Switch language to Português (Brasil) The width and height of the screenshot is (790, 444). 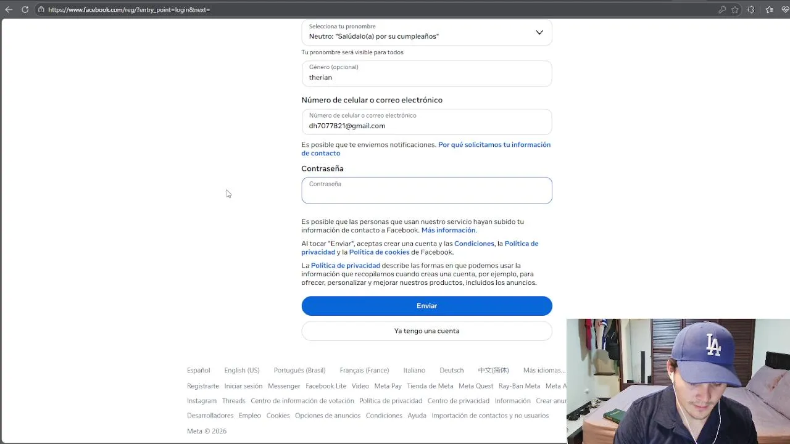299,371
